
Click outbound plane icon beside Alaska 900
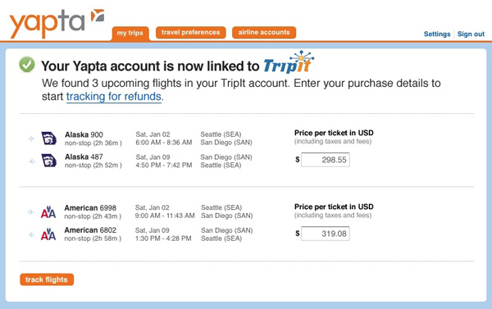pyautogui.click(x=31, y=139)
